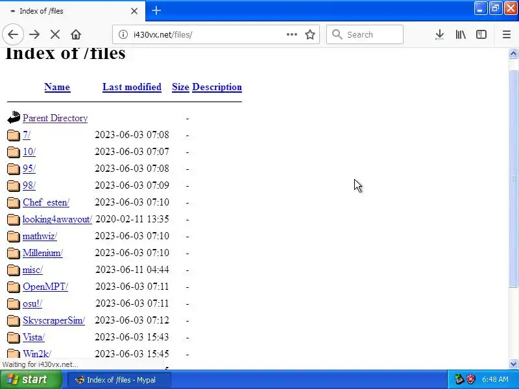The height and width of the screenshot is (389, 519).
Task: Open a new tab with plus button
Action: tap(156, 10)
